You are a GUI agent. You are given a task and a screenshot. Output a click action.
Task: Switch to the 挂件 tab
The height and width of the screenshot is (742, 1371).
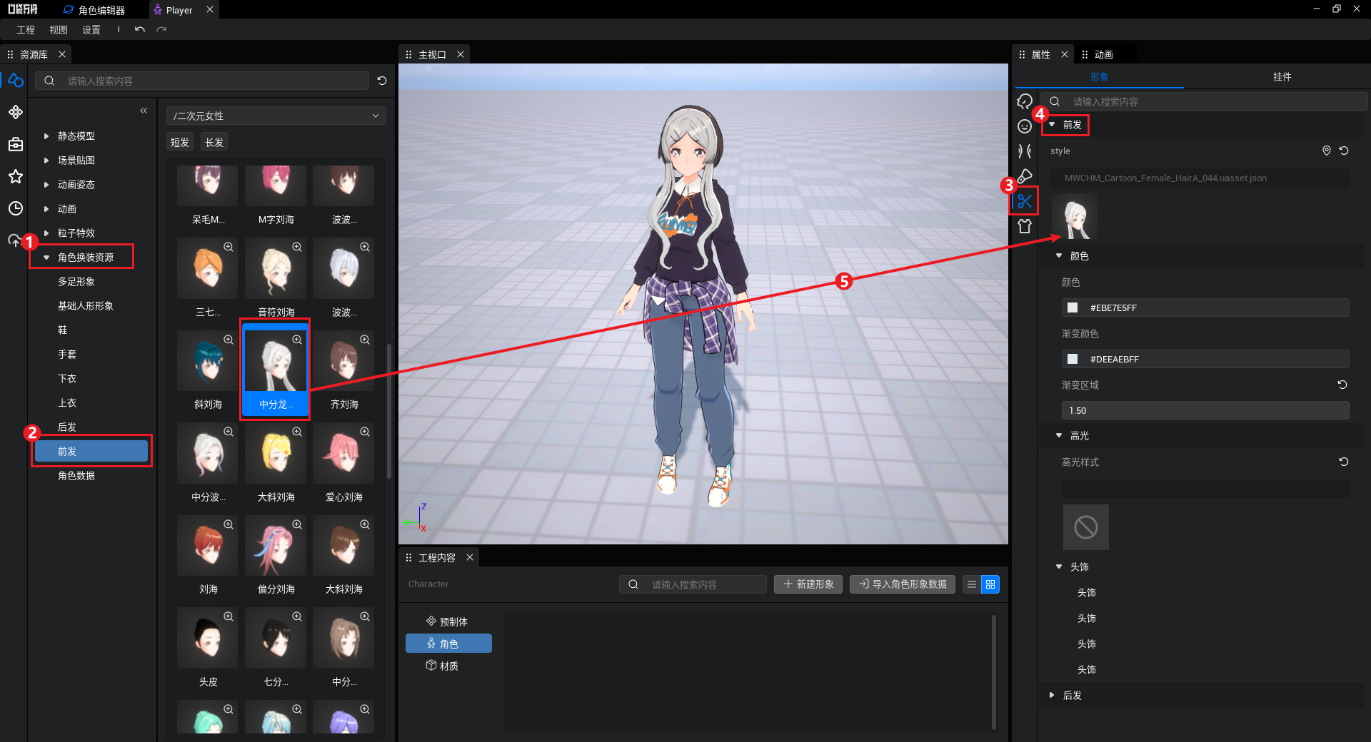click(1282, 76)
